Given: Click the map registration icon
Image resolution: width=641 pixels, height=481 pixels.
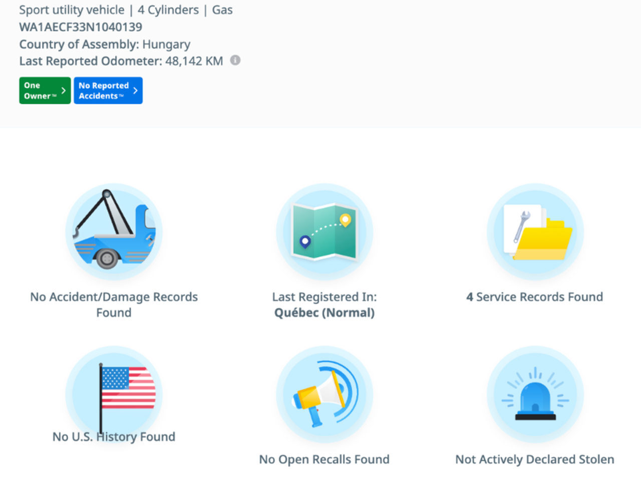Looking at the screenshot, I should (325, 232).
